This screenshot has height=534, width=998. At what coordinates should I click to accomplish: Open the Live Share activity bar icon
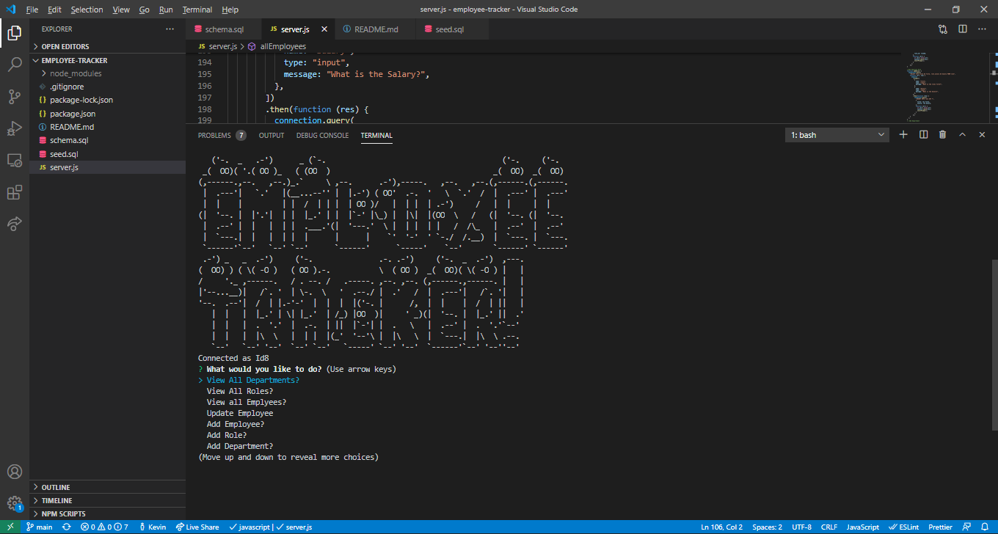14,224
